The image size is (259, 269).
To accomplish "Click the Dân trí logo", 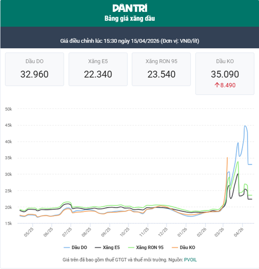I will click(x=129, y=8).
